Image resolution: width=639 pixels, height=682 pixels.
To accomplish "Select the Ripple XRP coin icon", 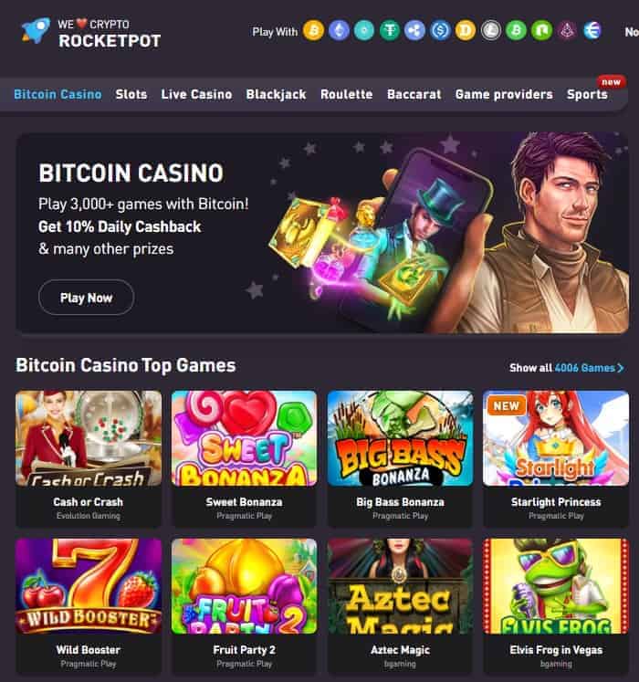I will point(415,30).
